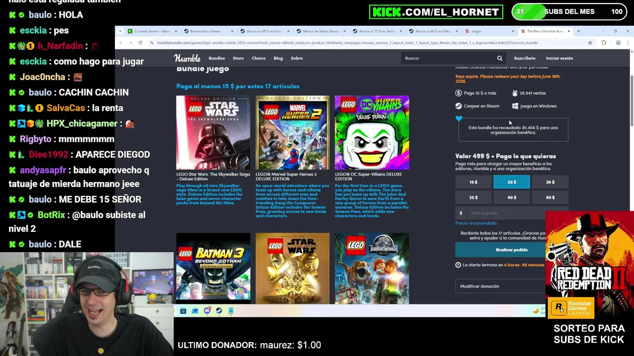Screen dimensions: 634x356
Task: Close the Juegos browser tab
Action: coord(513,31)
